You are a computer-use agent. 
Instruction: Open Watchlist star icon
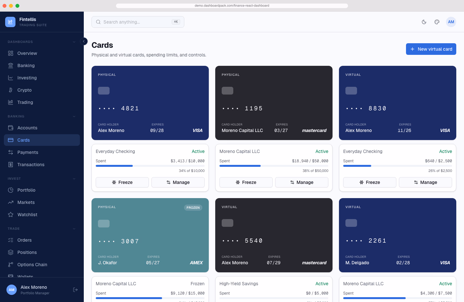[11, 215]
